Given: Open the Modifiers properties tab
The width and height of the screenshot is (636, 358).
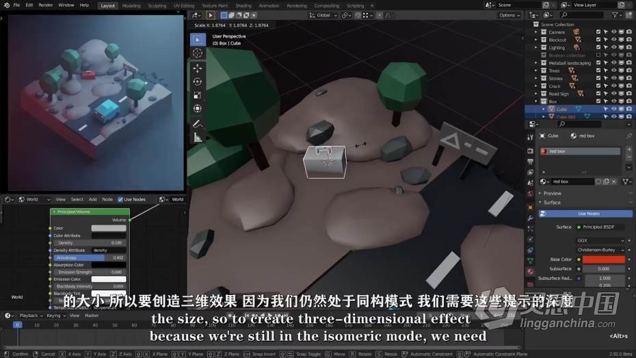Looking at the screenshot, I should tap(530, 218).
